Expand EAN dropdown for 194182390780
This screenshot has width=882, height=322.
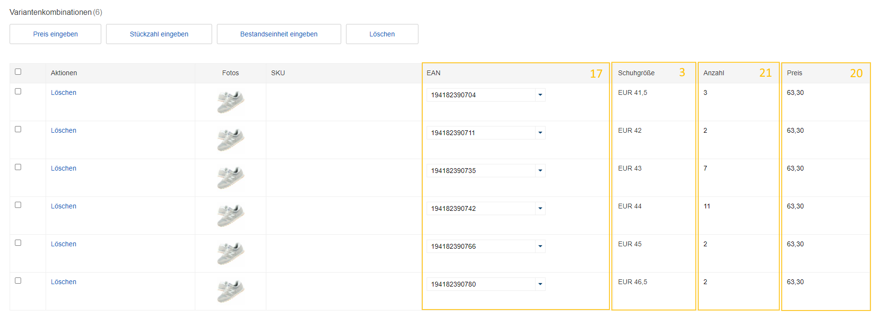540,284
